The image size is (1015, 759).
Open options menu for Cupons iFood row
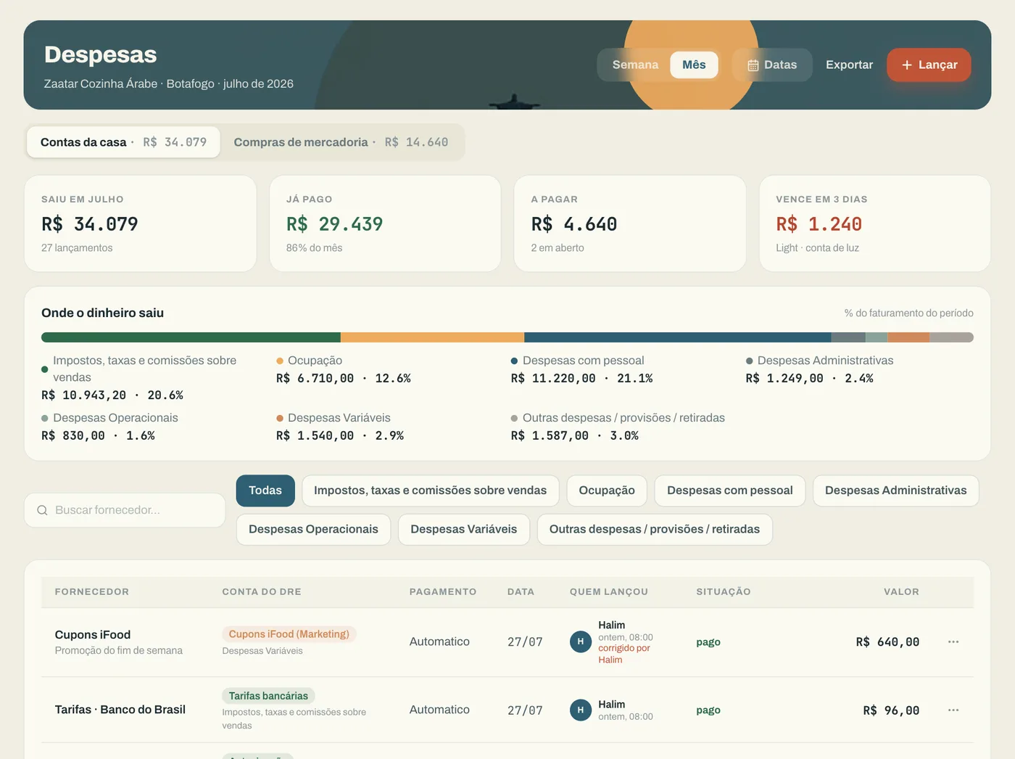[x=953, y=641]
